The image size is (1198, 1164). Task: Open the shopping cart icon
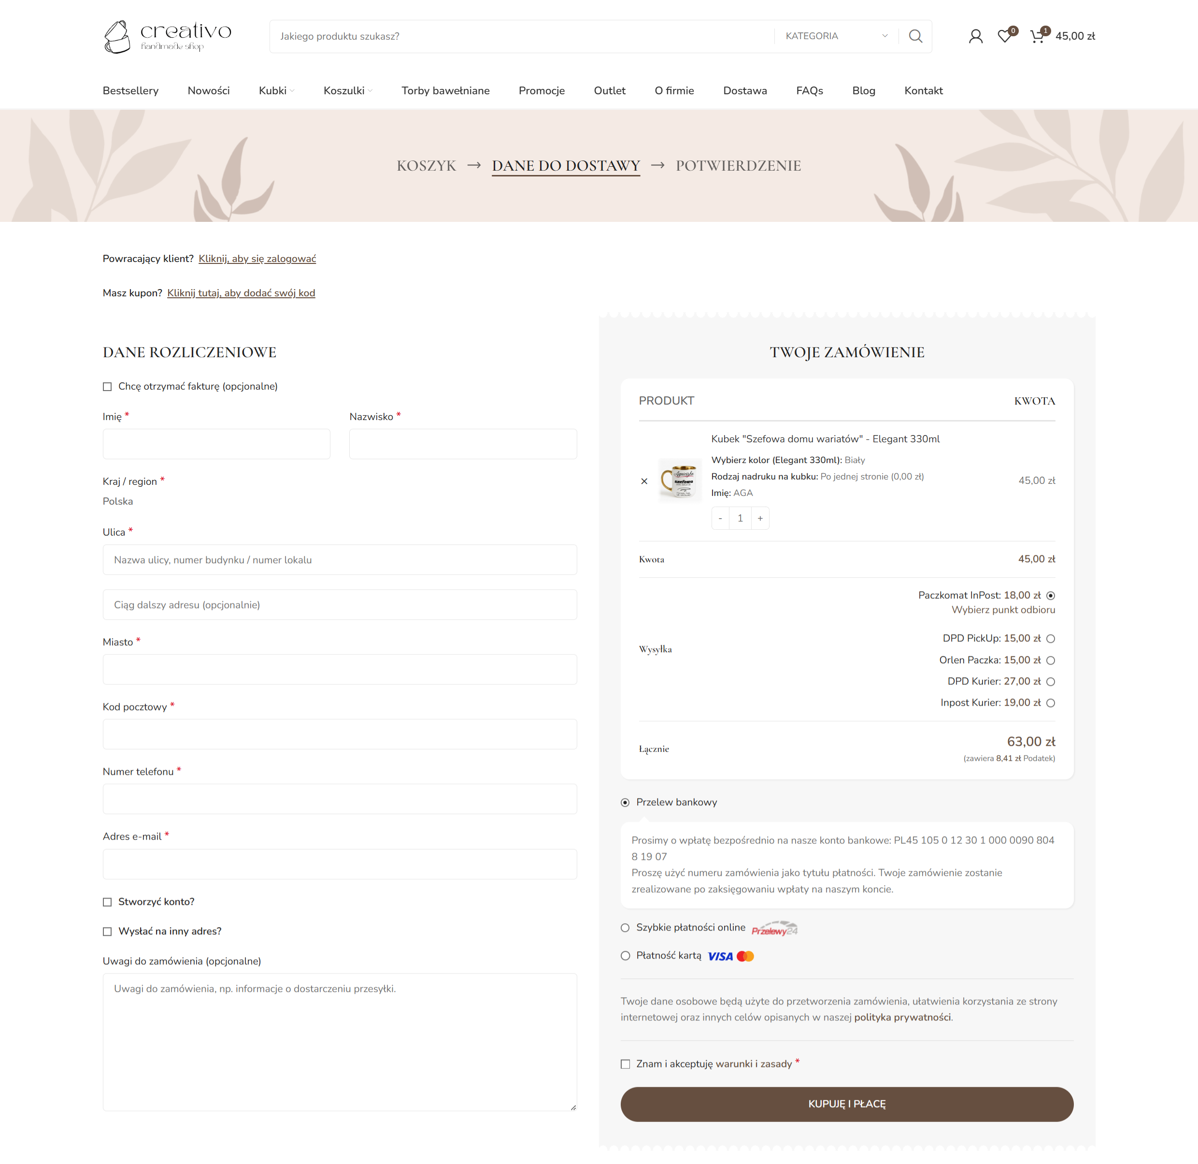click(x=1037, y=36)
